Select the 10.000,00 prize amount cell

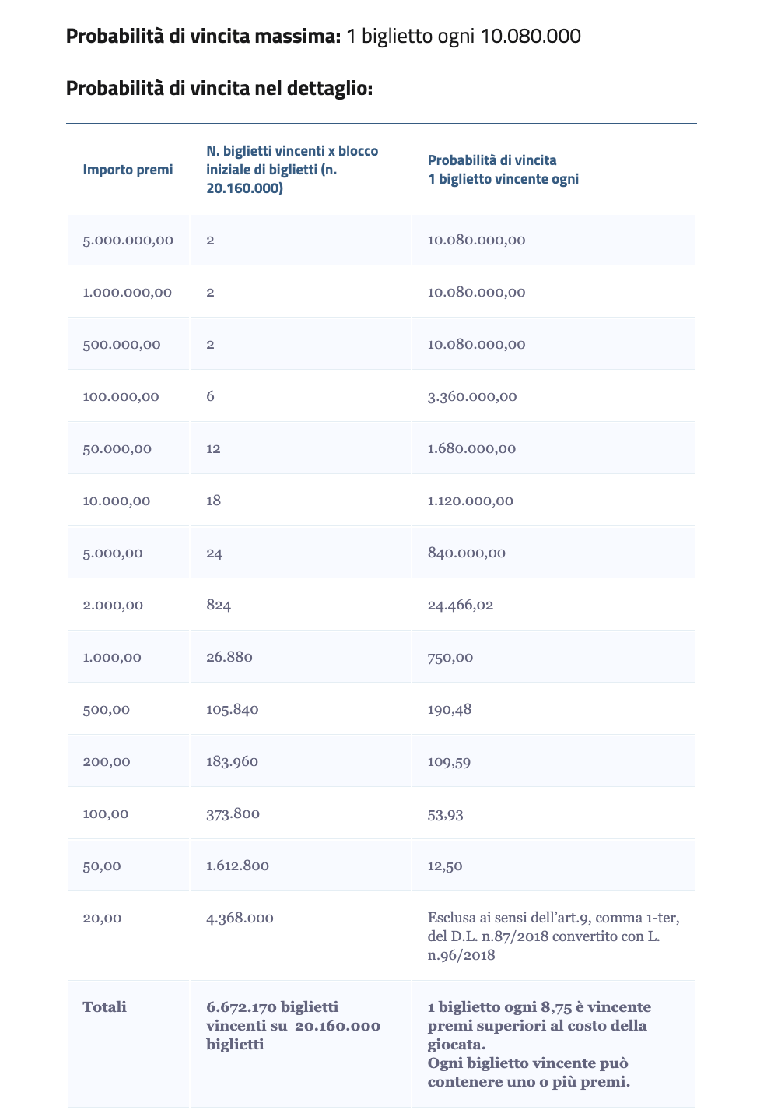click(117, 501)
